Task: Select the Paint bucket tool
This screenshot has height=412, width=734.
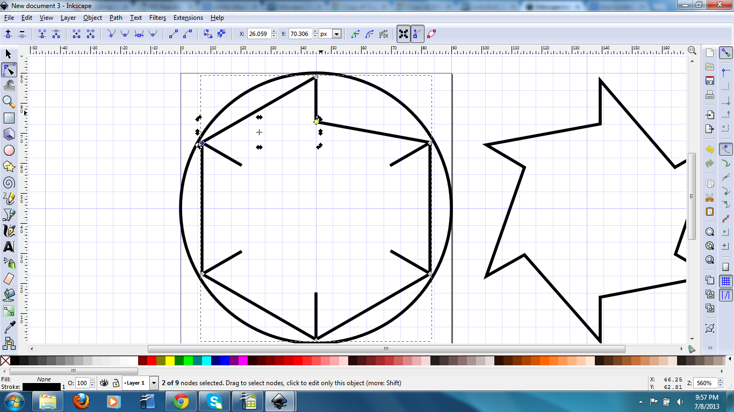Action: coord(9,295)
